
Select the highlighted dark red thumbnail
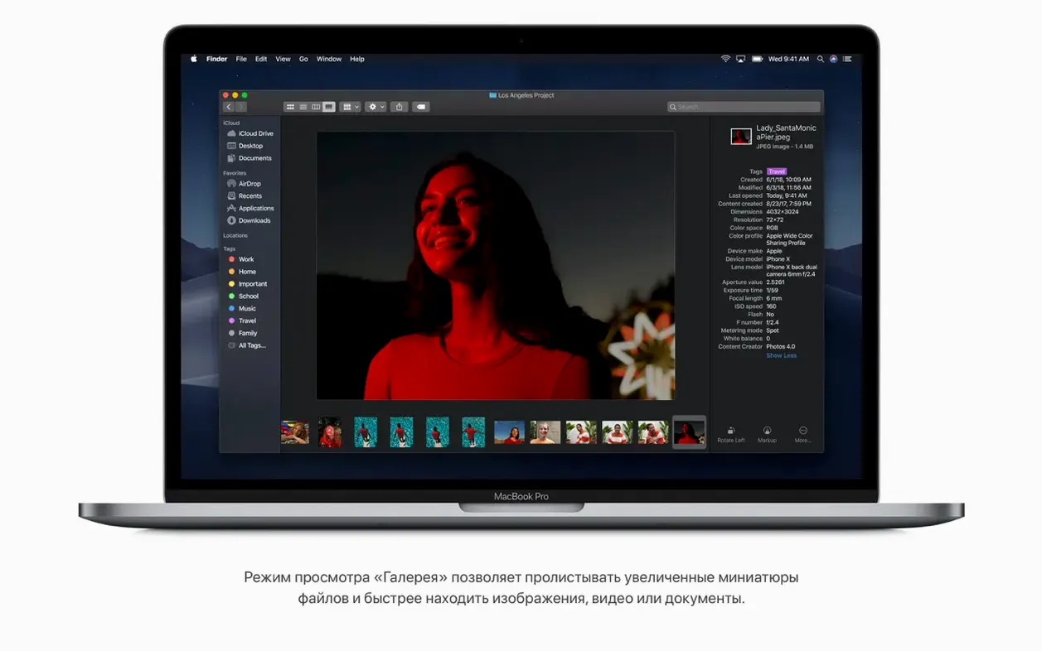689,432
